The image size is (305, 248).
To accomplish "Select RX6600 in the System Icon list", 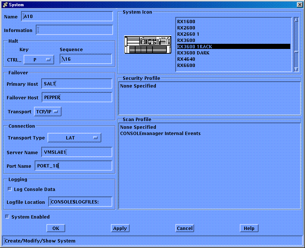I will [186, 65].
